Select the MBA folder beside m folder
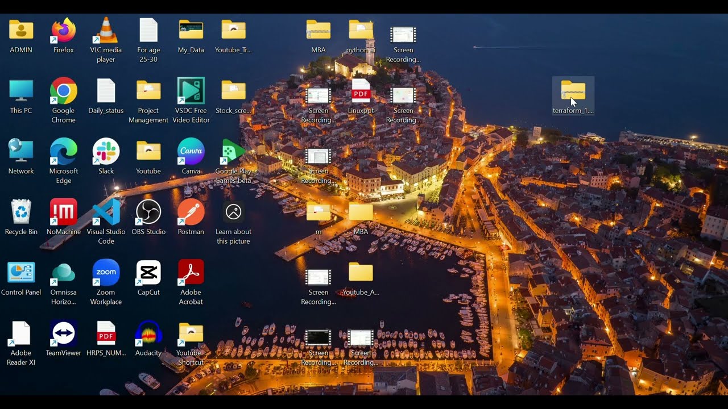This screenshot has height=409, width=728. (x=361, y=218)
